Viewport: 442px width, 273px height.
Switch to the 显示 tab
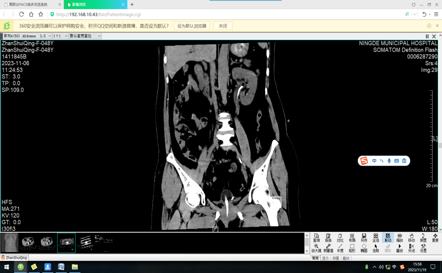[325, 258]
